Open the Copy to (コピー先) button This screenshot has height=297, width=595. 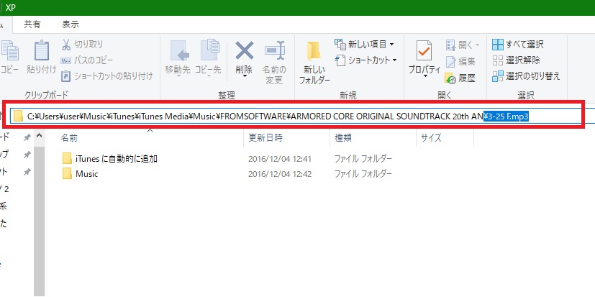[208, 57]
